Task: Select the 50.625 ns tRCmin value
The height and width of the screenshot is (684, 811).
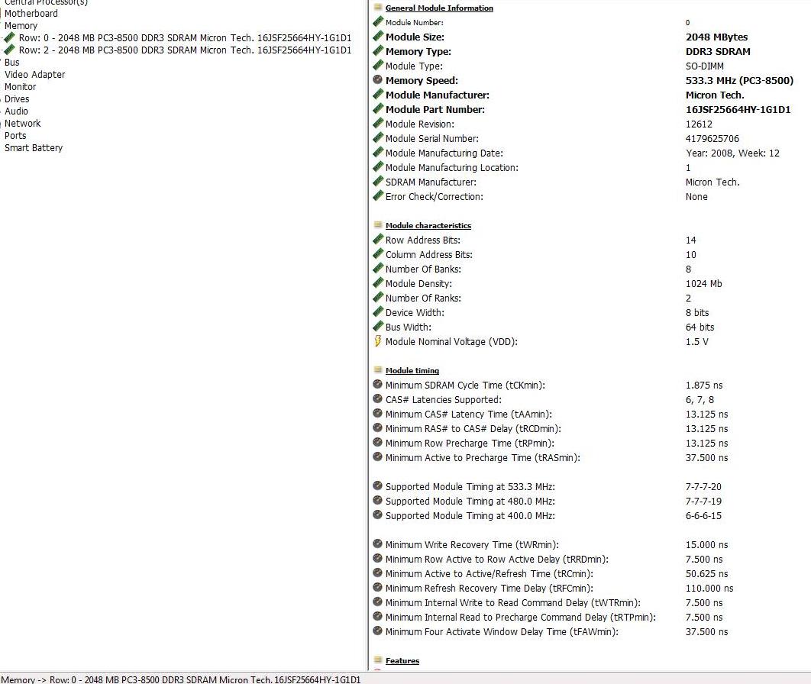Action: tap(706, 574)
